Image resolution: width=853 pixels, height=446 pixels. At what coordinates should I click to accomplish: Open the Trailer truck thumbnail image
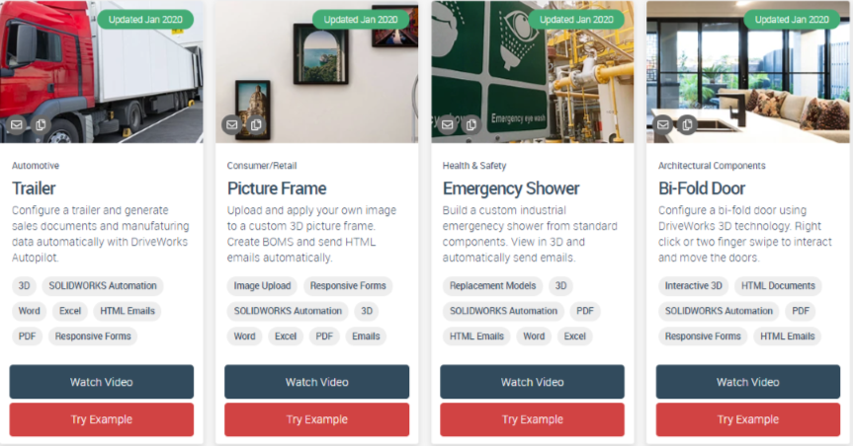coord(101,72)
